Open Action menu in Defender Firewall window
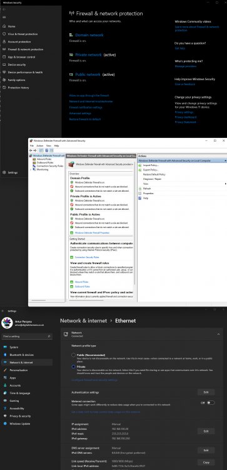 point(40,145)
